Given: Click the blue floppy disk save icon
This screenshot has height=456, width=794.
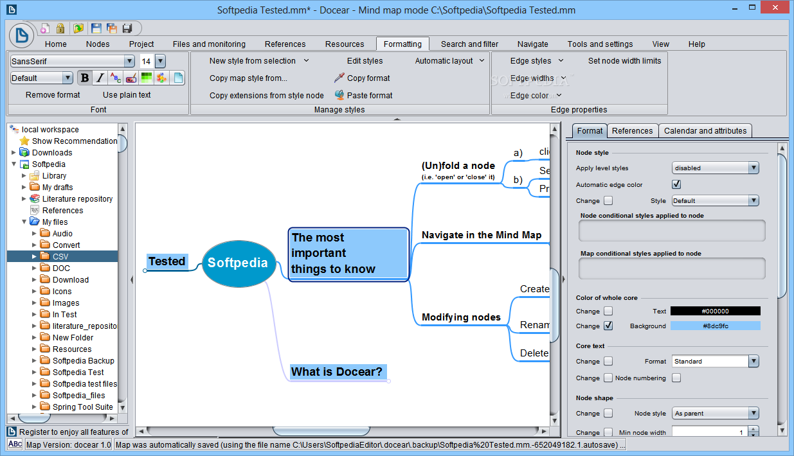Looking at the screenshot, I should click(x=96, y=28).
